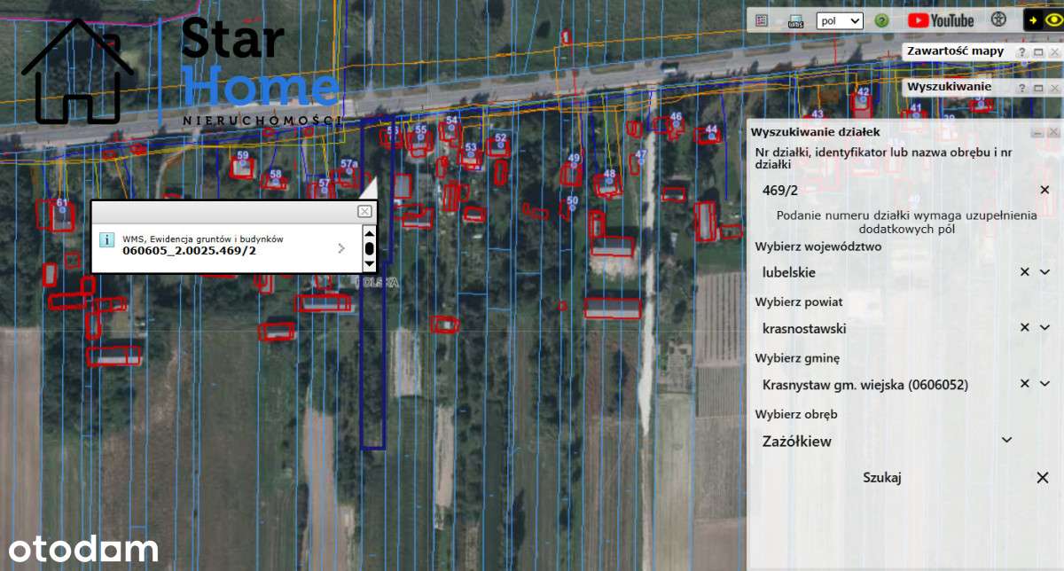Expand the powiat dropdown arrow
Image resolution: width=1064 pixels, height=571 pixels.
tap(1044, 328)
